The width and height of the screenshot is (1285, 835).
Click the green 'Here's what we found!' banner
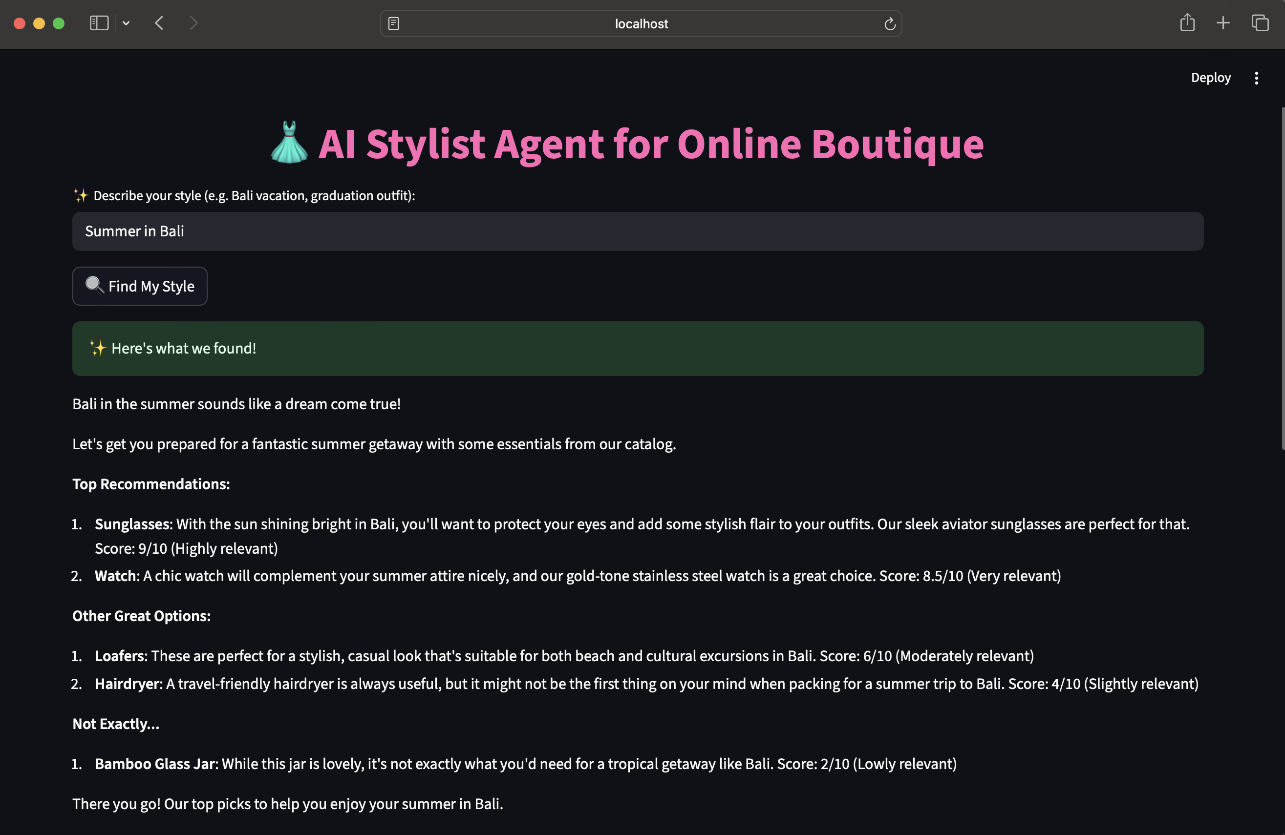[637, 349]
